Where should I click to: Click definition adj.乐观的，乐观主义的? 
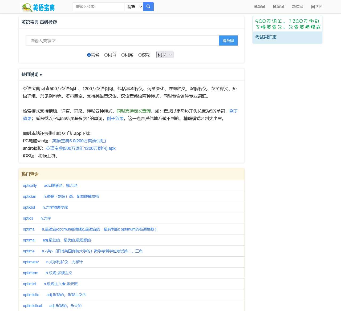point(66,295)
